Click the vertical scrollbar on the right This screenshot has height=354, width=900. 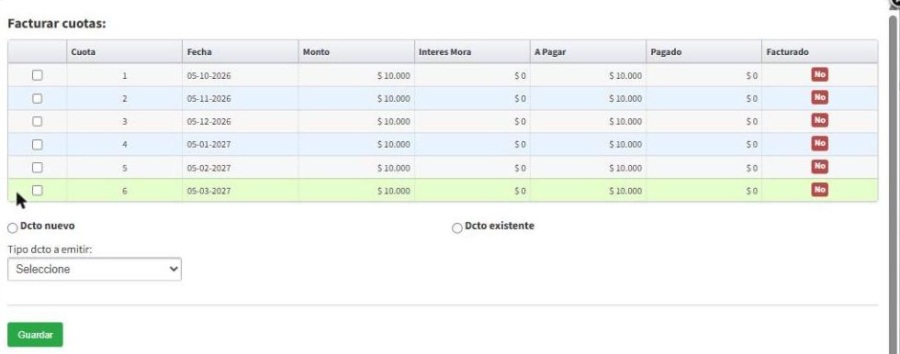coord(894,183)
